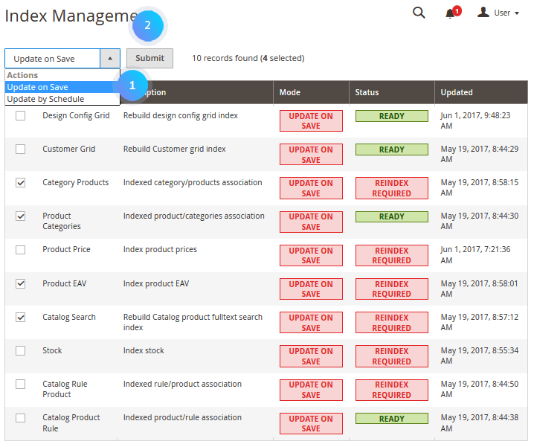Check the Stock indexer checkbox
This screenshot has height=447, width=534.
[x=20, y=350]
